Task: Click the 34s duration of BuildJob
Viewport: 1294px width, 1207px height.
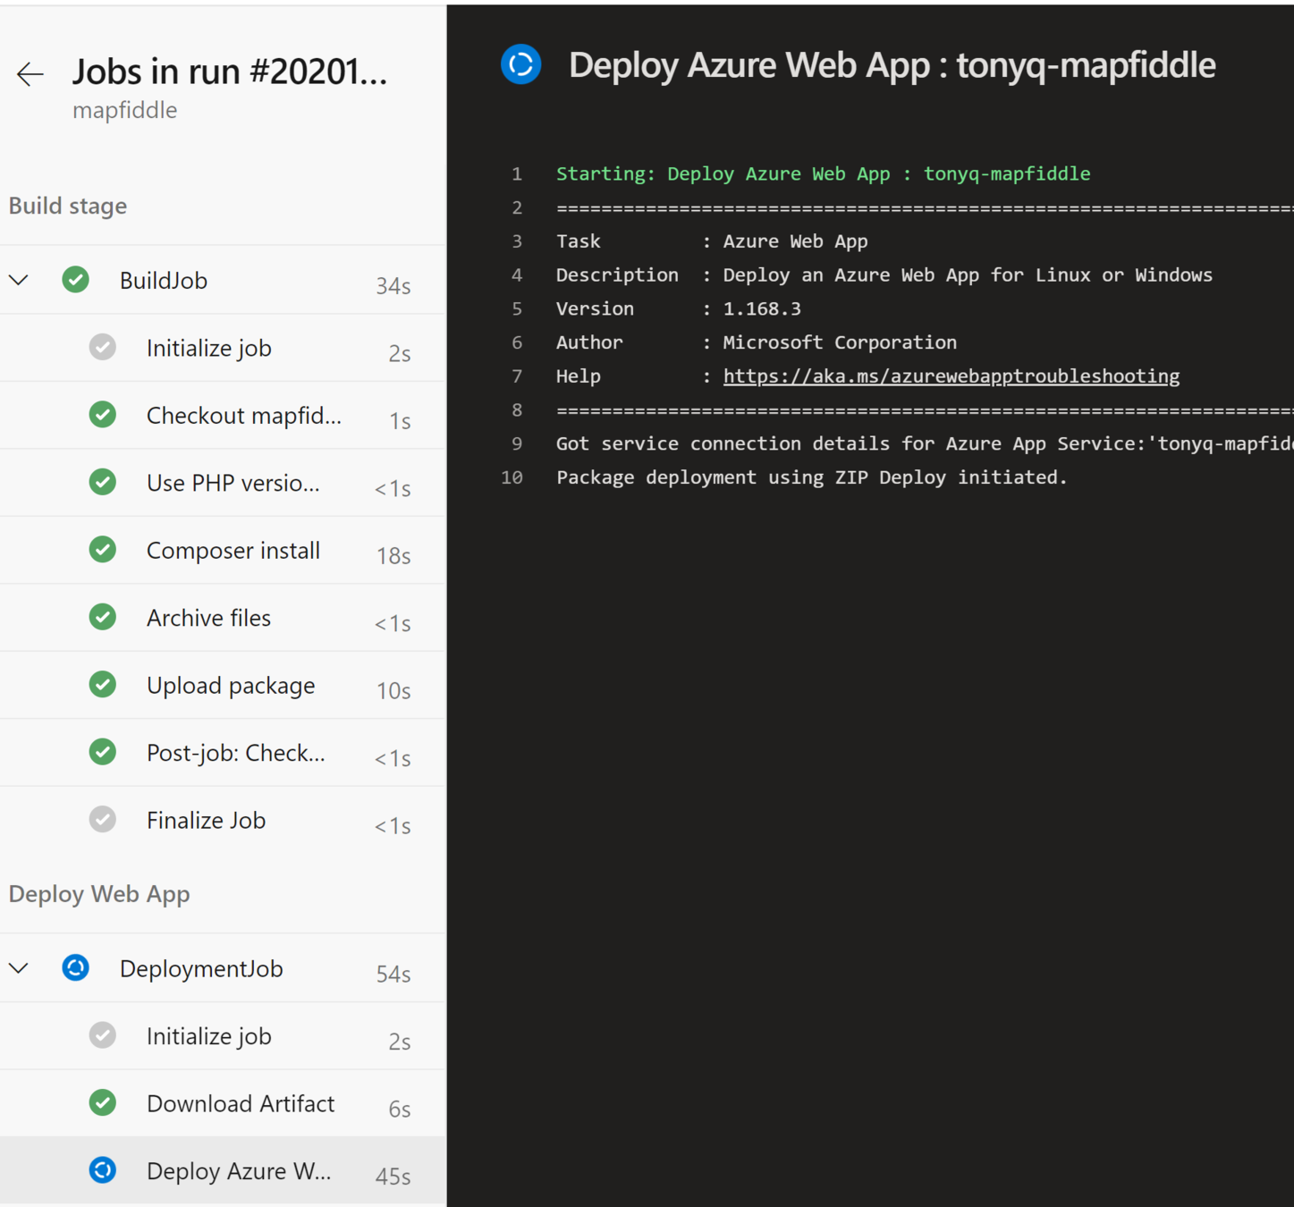Action: 393,286
